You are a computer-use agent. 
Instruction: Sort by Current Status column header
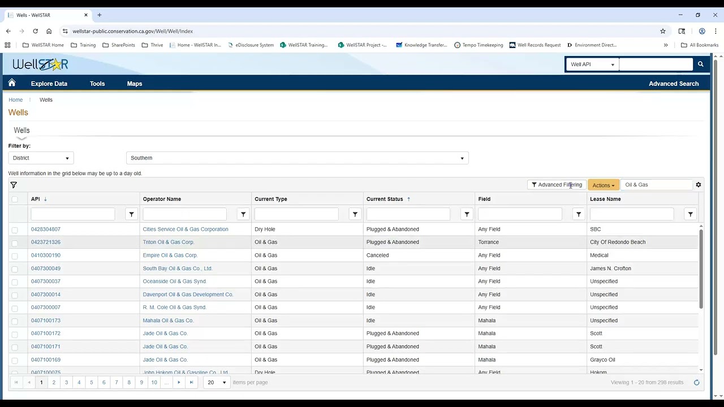(x=385, y=199)
